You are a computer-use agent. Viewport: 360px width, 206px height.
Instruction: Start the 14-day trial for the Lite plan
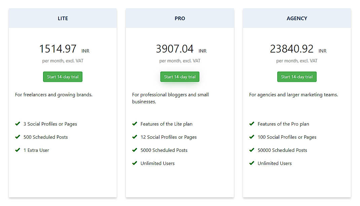click(x=63, y=76)
